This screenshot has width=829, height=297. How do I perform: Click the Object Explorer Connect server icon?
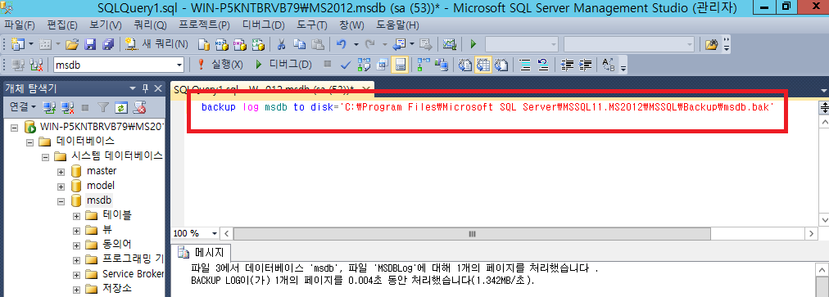[49, 107]
